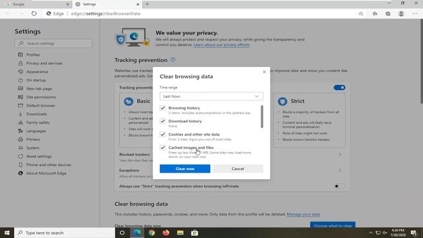Open Learn about our privacy efforts link
The height and width of the screenshot is (238, 423).
coord(221,45)
